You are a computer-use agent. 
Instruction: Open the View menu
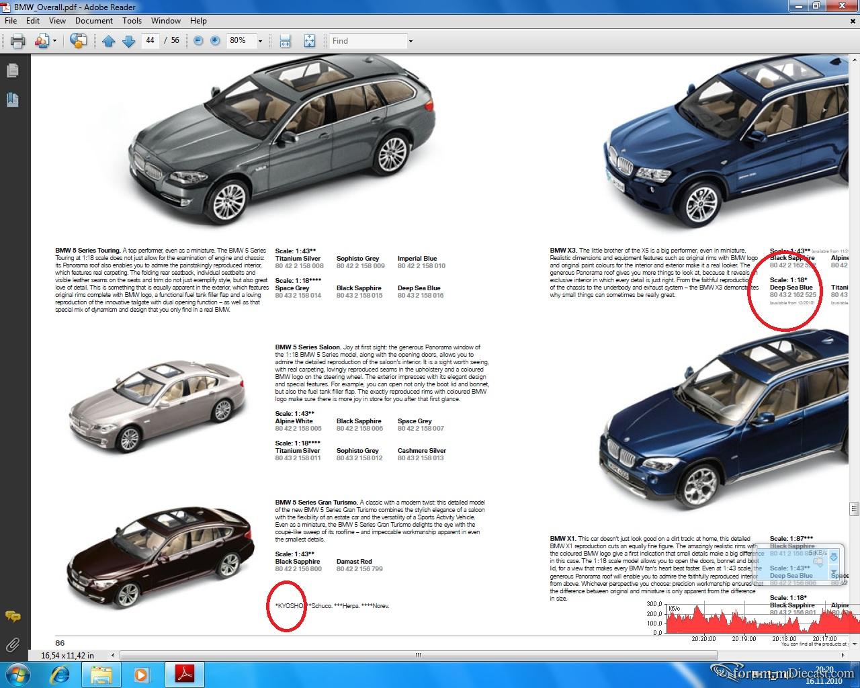coord(58,21)
